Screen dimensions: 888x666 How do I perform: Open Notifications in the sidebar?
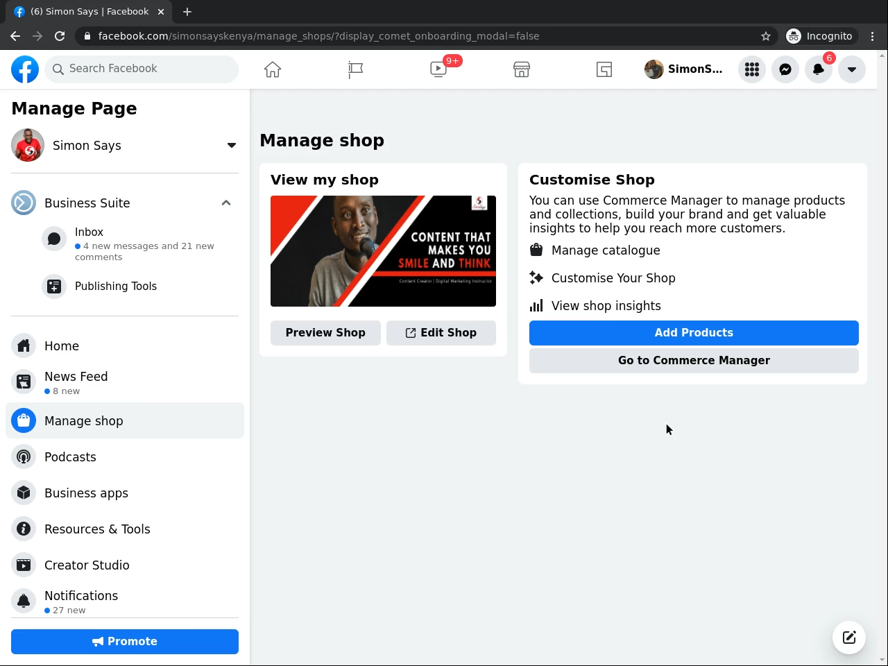pos(125,601)
